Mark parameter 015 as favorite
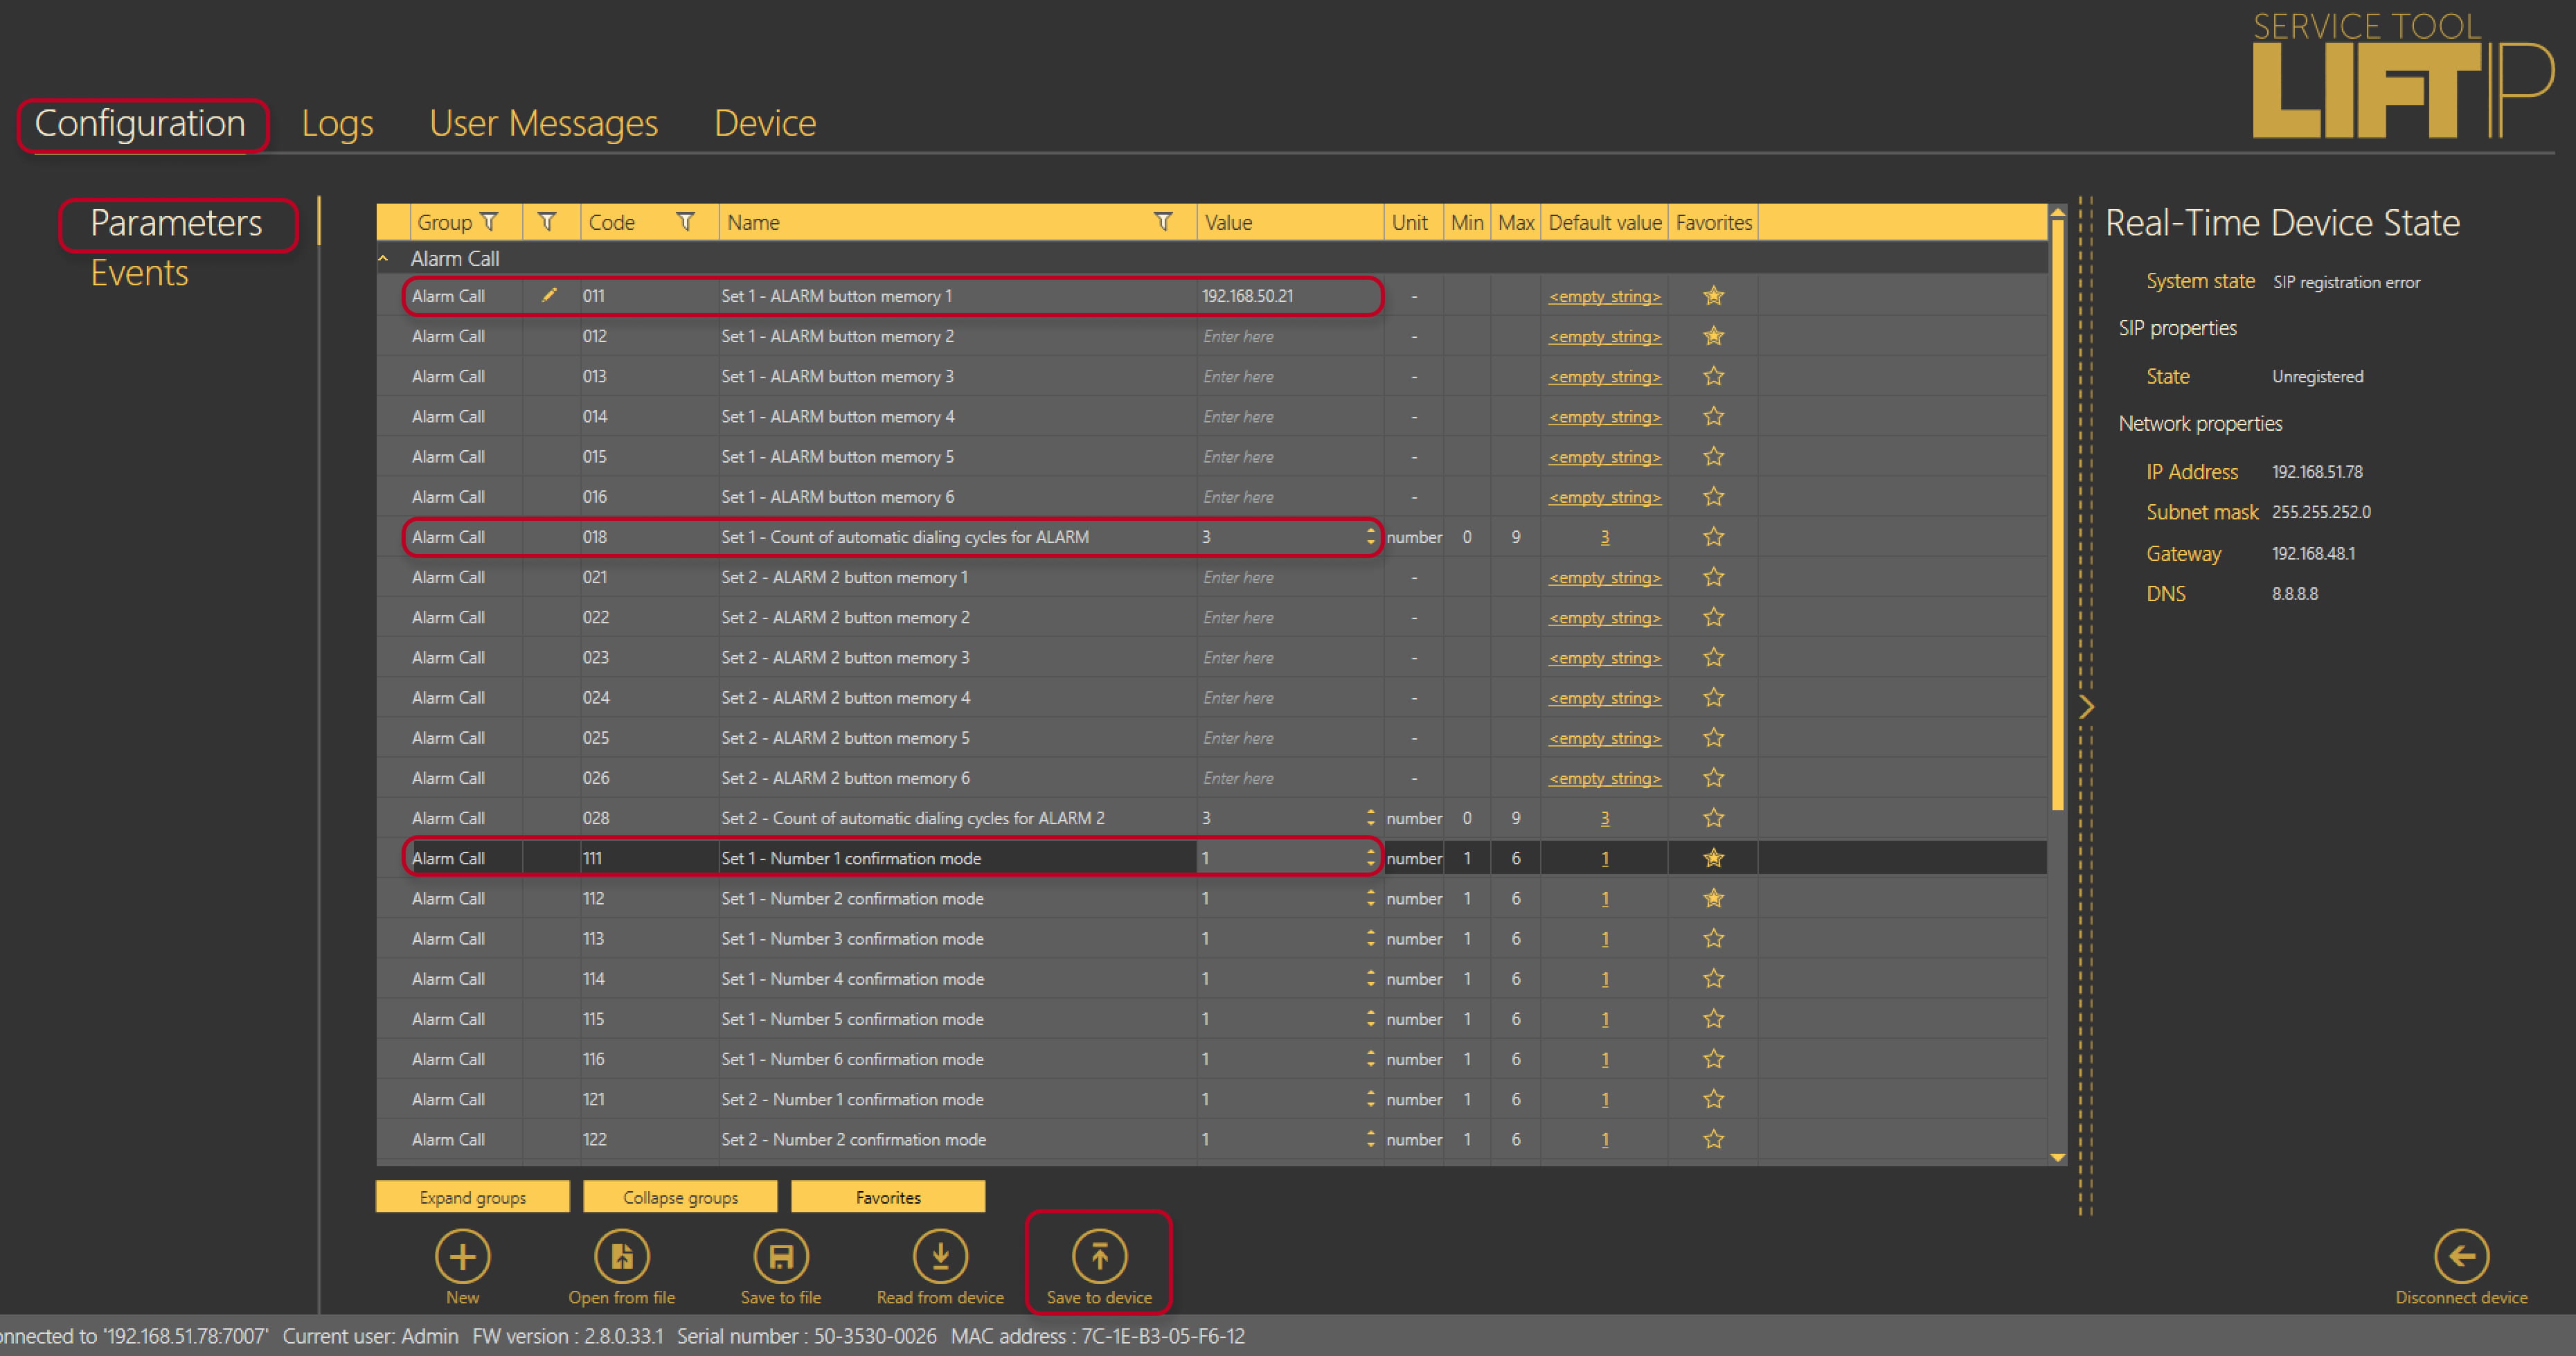 point(1713,456)
